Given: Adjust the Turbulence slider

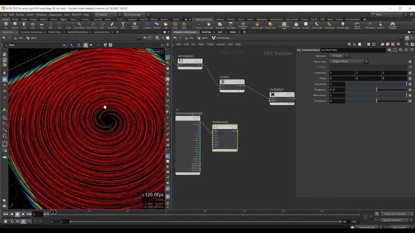Looking at the screenshot, I should pyautogui.click(x=377, y=101).
